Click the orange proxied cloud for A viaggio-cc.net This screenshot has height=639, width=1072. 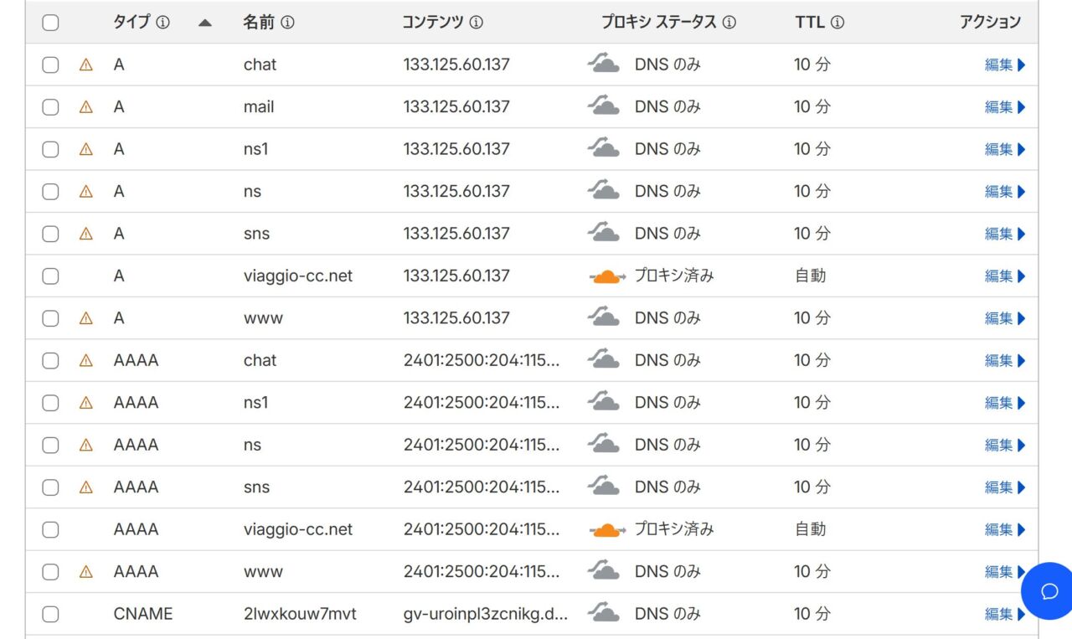click(607, 276)
